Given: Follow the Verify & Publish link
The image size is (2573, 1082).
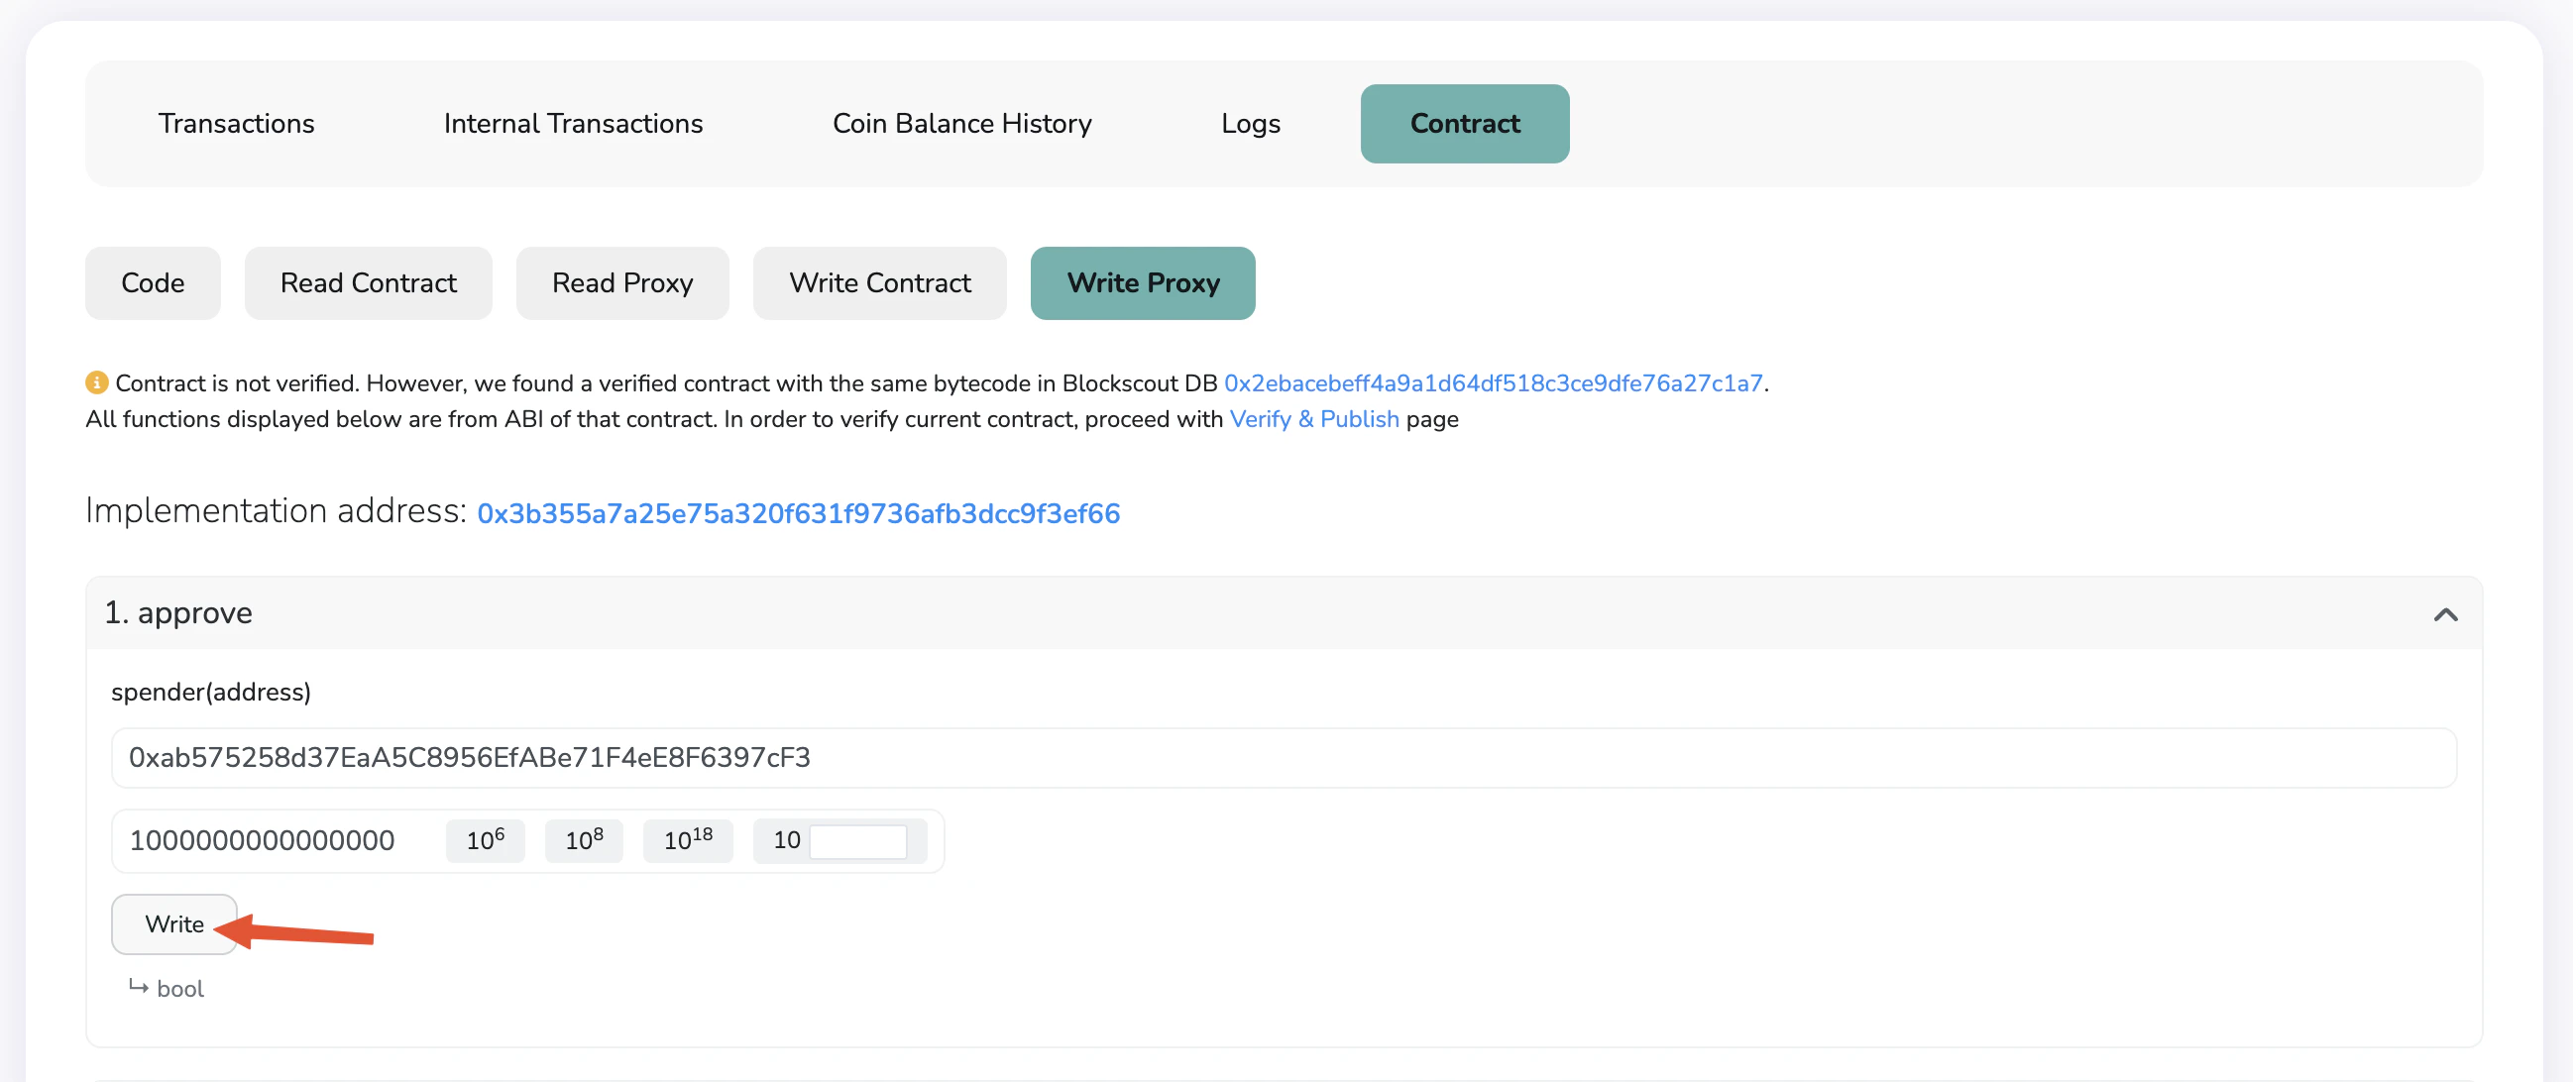Looking at the screenshot, I should click(x=1314, y=419).
